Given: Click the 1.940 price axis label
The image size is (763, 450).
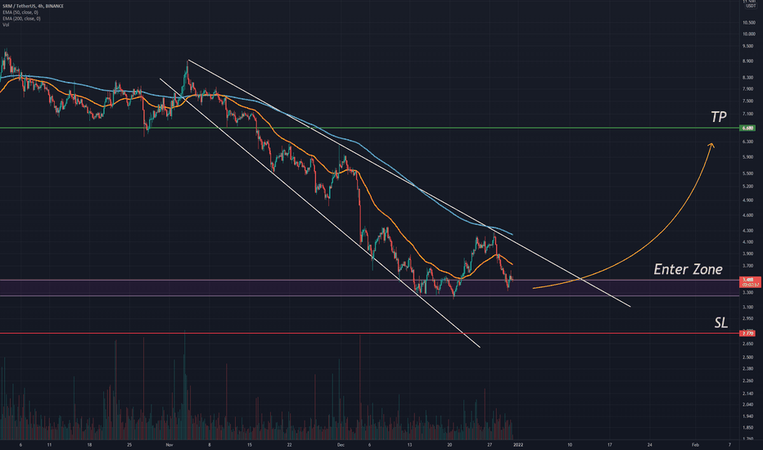Looking at the screenshot, I should (749, 416).
